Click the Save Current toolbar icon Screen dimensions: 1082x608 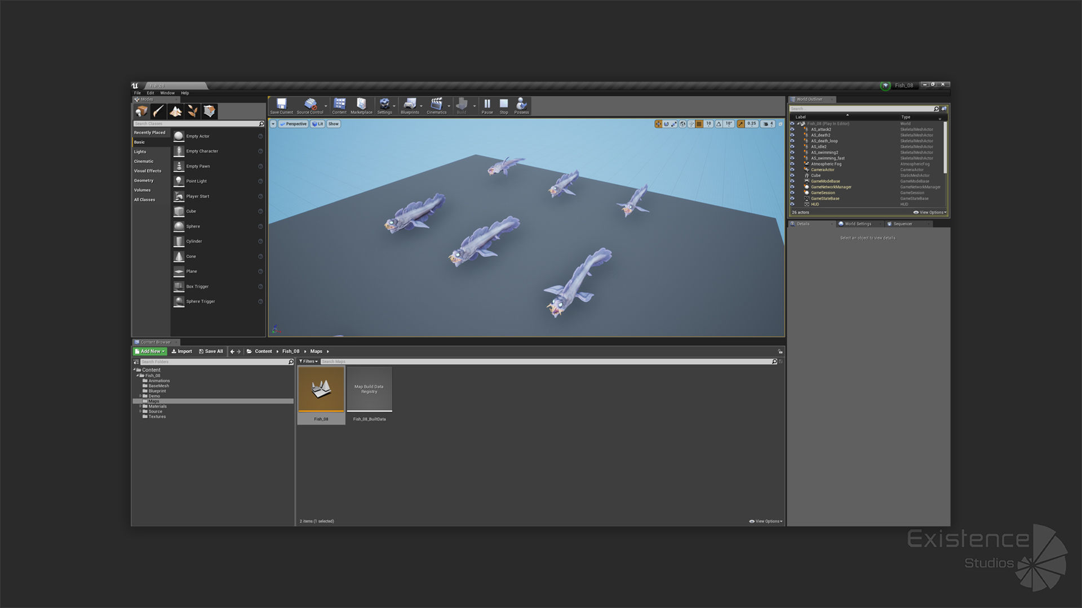click(281, 105)
